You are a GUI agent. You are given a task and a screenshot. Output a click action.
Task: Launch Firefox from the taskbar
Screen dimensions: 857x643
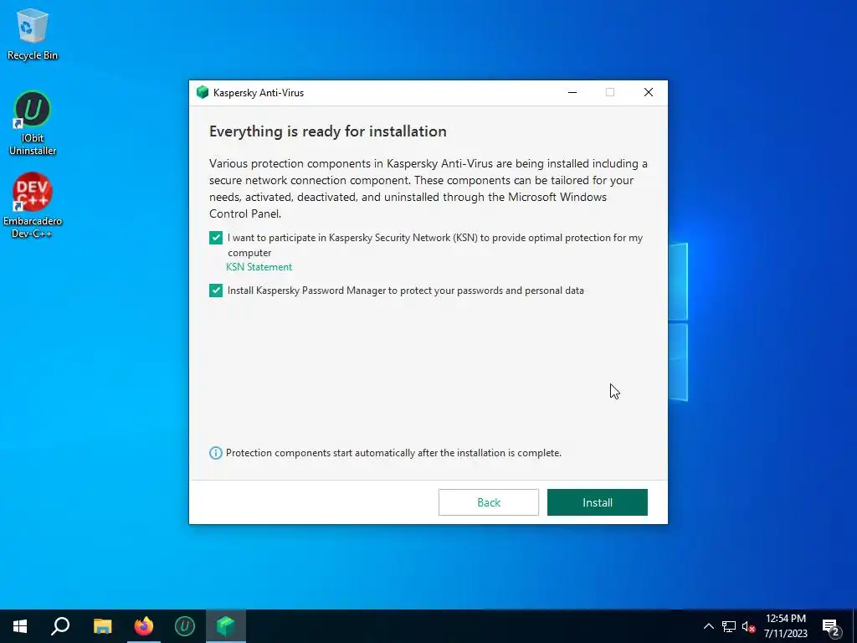point(144,626)
